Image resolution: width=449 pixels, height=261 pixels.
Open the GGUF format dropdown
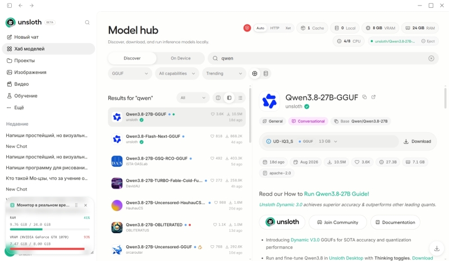130,73
